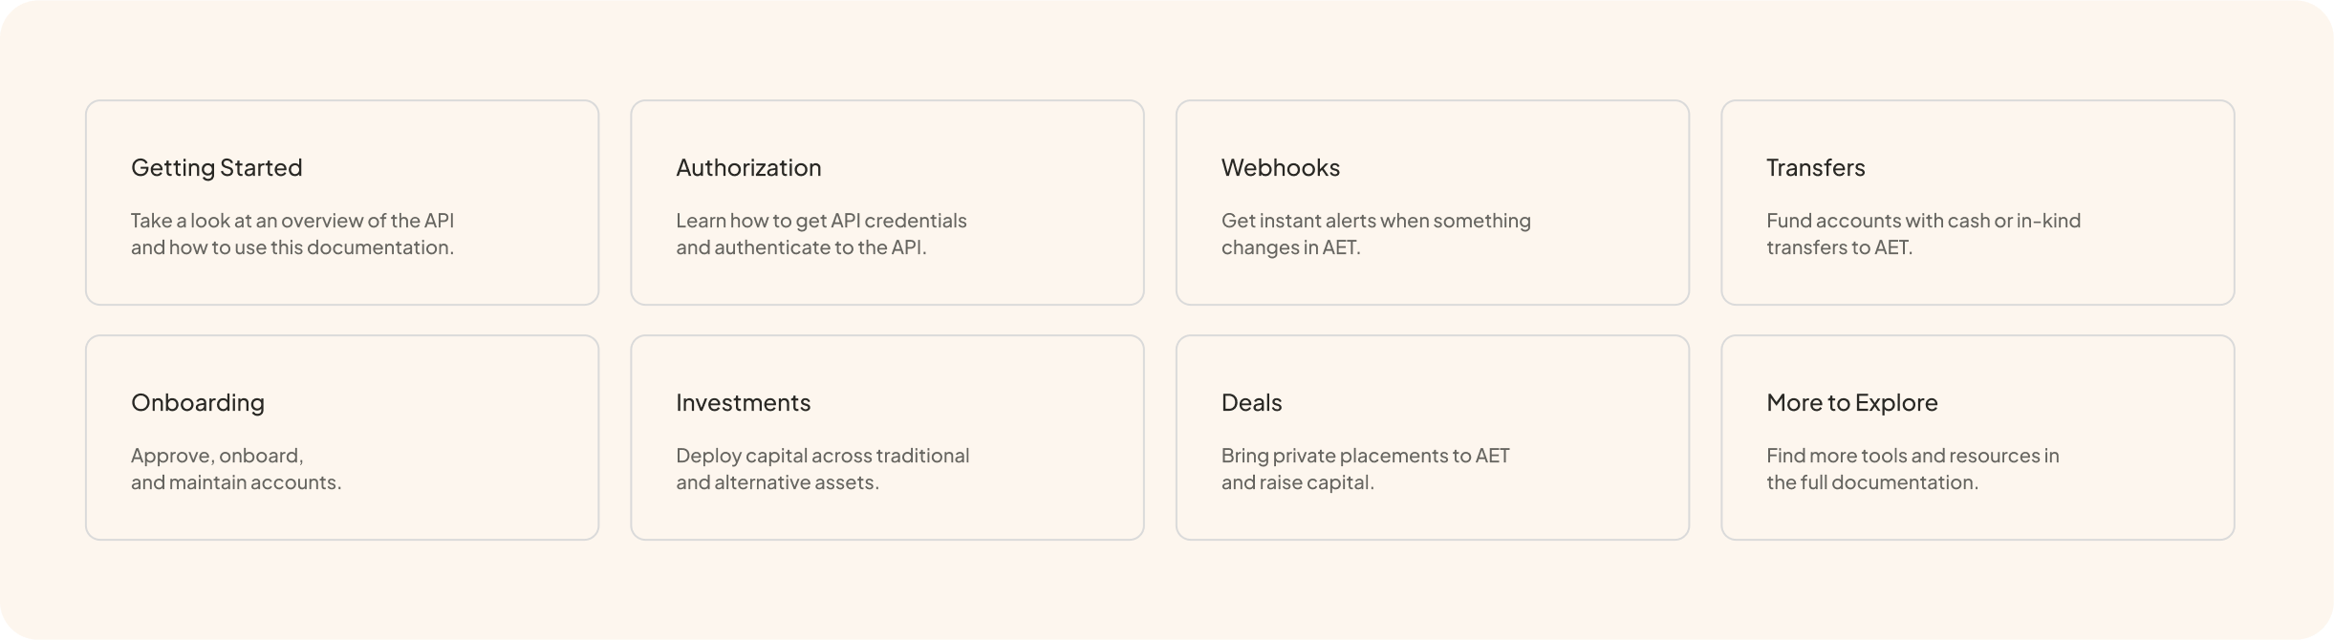2334x640 pixels.
Task: Click 'Find more tools and resources' description
Action: pyautogui.click(x=1913, y=469)
